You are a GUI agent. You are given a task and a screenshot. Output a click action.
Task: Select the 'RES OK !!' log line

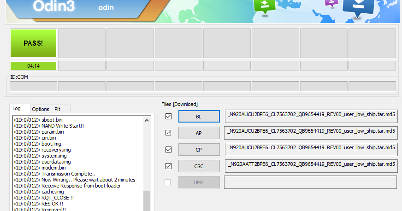(38, 204)
